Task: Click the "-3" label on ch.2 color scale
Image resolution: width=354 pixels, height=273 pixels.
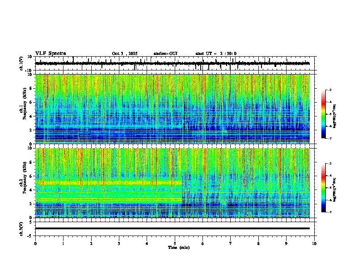Action: 330,164
